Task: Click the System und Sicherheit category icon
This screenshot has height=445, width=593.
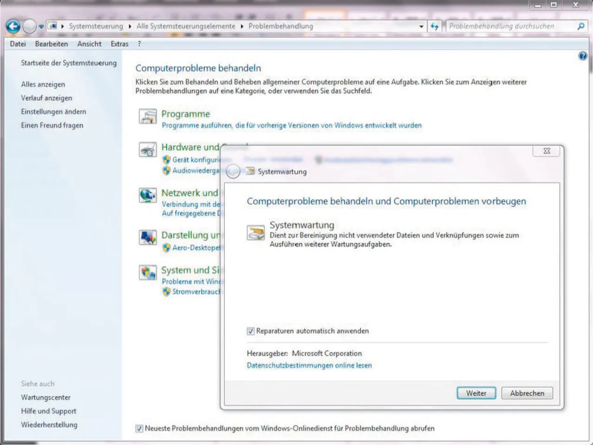Action: (x=148, y=273)
